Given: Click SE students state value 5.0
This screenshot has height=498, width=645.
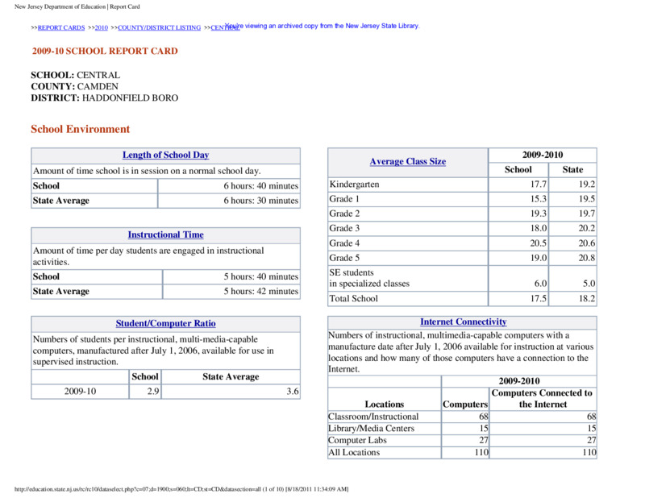Looking at the screenshot, I should [589, 284].
